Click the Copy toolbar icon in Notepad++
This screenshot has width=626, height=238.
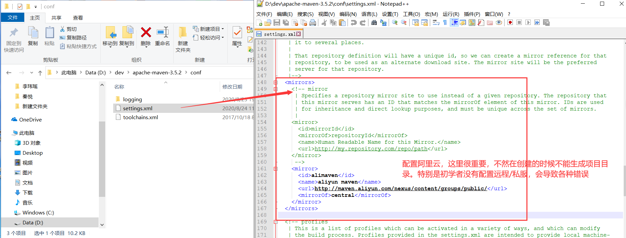(333, 23)
